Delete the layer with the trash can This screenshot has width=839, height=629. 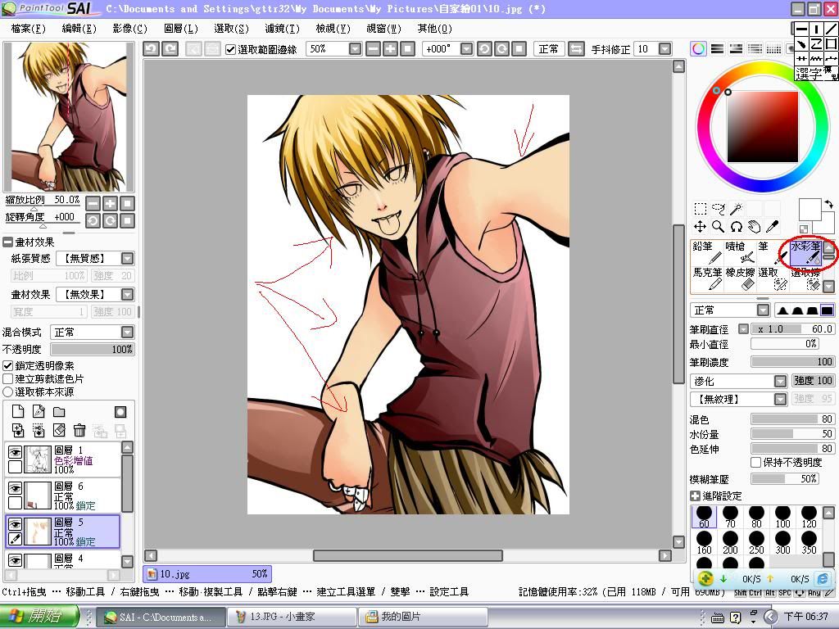tap(79, 430)
